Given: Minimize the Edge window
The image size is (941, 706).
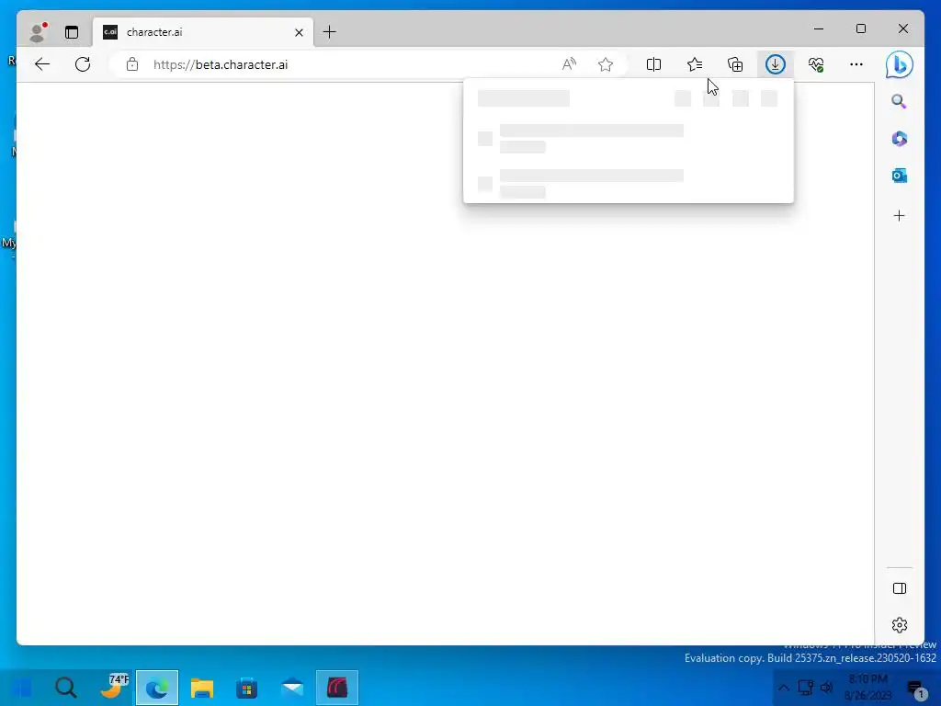Looking at the screenshot, I should 819,28.
